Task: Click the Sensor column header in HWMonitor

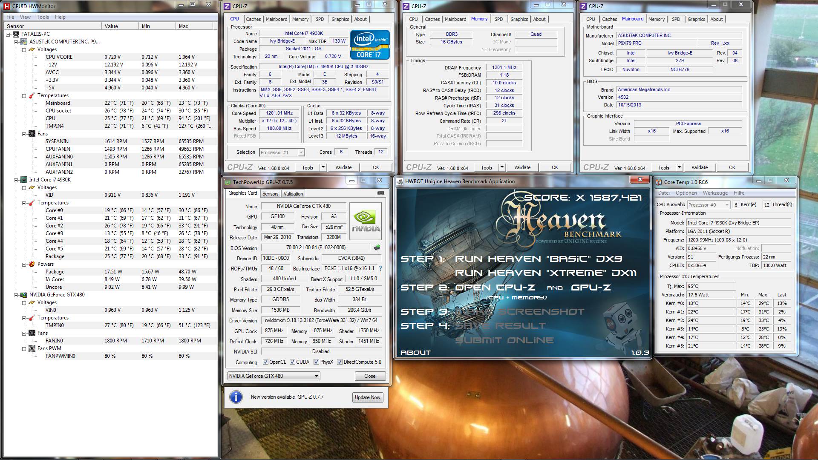Action: [53, 26]
